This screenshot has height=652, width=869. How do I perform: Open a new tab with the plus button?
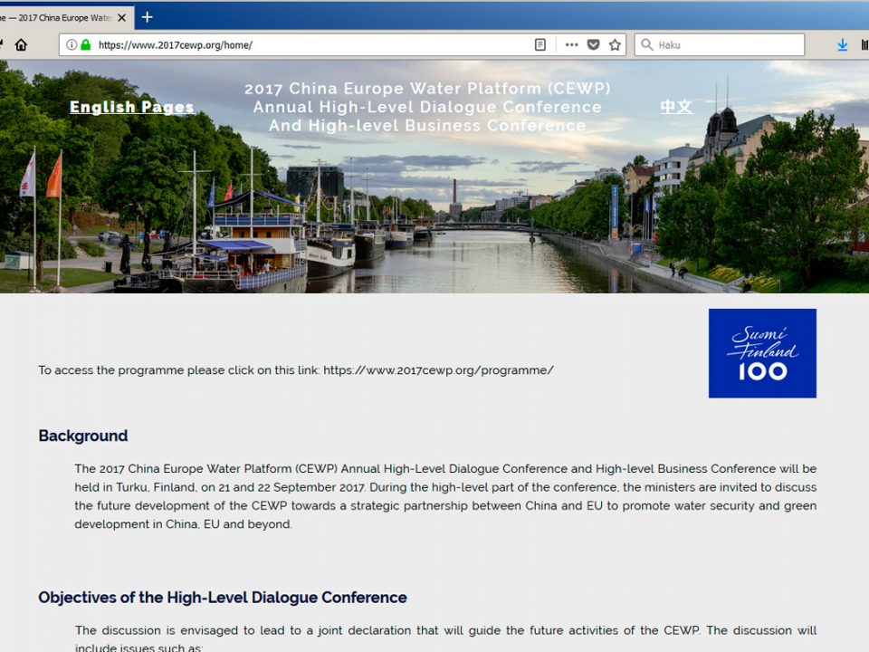click(148, 17)
